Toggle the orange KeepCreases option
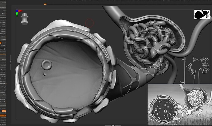 [3, 115]
